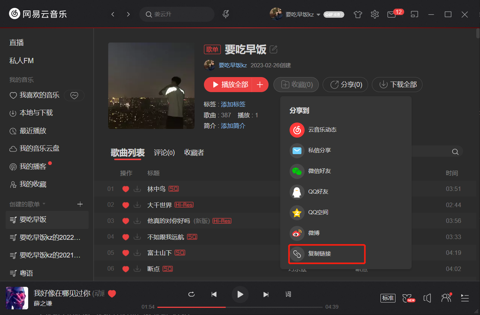Click 播放全部 button
Viewport: 480px width, 315px height.
(228, 85)
